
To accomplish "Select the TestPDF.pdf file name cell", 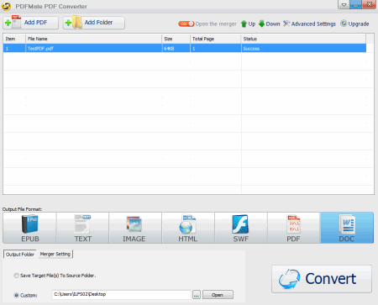I will click(94, 49).
